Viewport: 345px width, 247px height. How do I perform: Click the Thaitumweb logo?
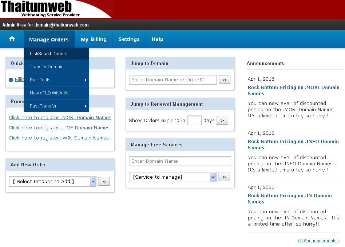coord(40,9)
